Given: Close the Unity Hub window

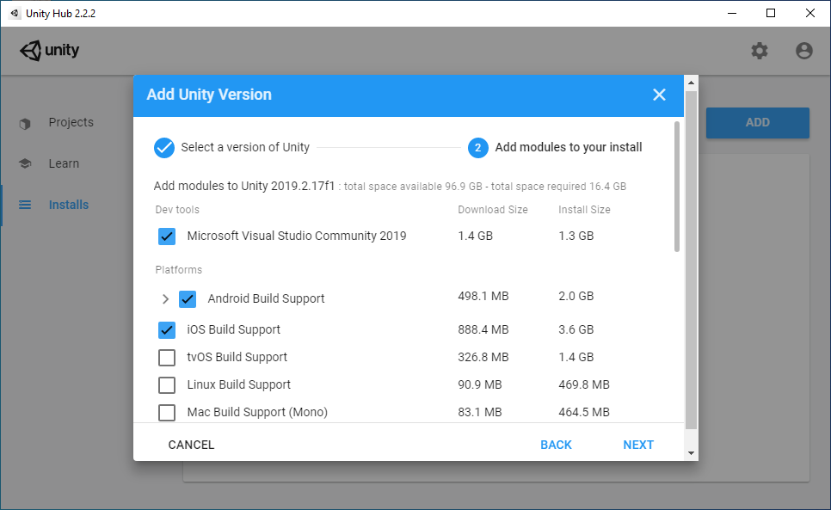Looking at the screenshot, I should pos(810,13).
